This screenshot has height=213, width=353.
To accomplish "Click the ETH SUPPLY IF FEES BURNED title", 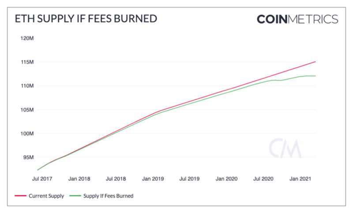I will pos(86,18).
